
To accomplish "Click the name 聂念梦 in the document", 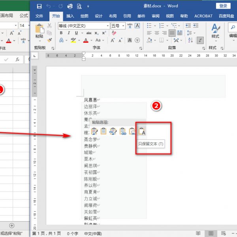I will (x=90, y=139).
